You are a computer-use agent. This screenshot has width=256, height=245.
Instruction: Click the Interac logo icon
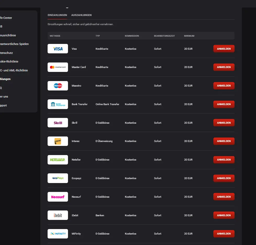point(58,141)
